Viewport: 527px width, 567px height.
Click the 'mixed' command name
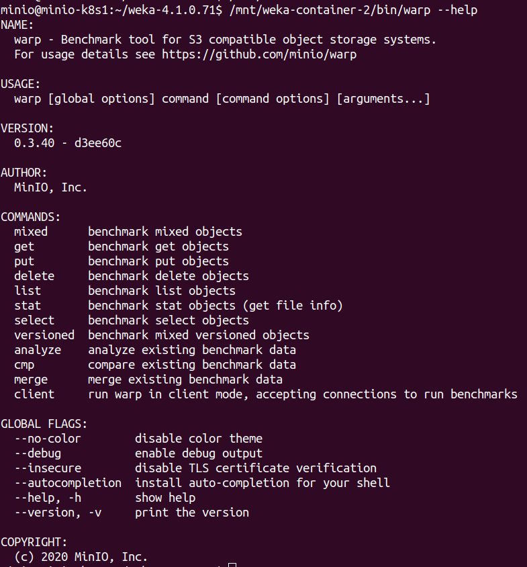[x=31, y=232]
